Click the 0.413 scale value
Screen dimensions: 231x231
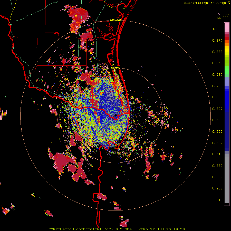point(217,154)
